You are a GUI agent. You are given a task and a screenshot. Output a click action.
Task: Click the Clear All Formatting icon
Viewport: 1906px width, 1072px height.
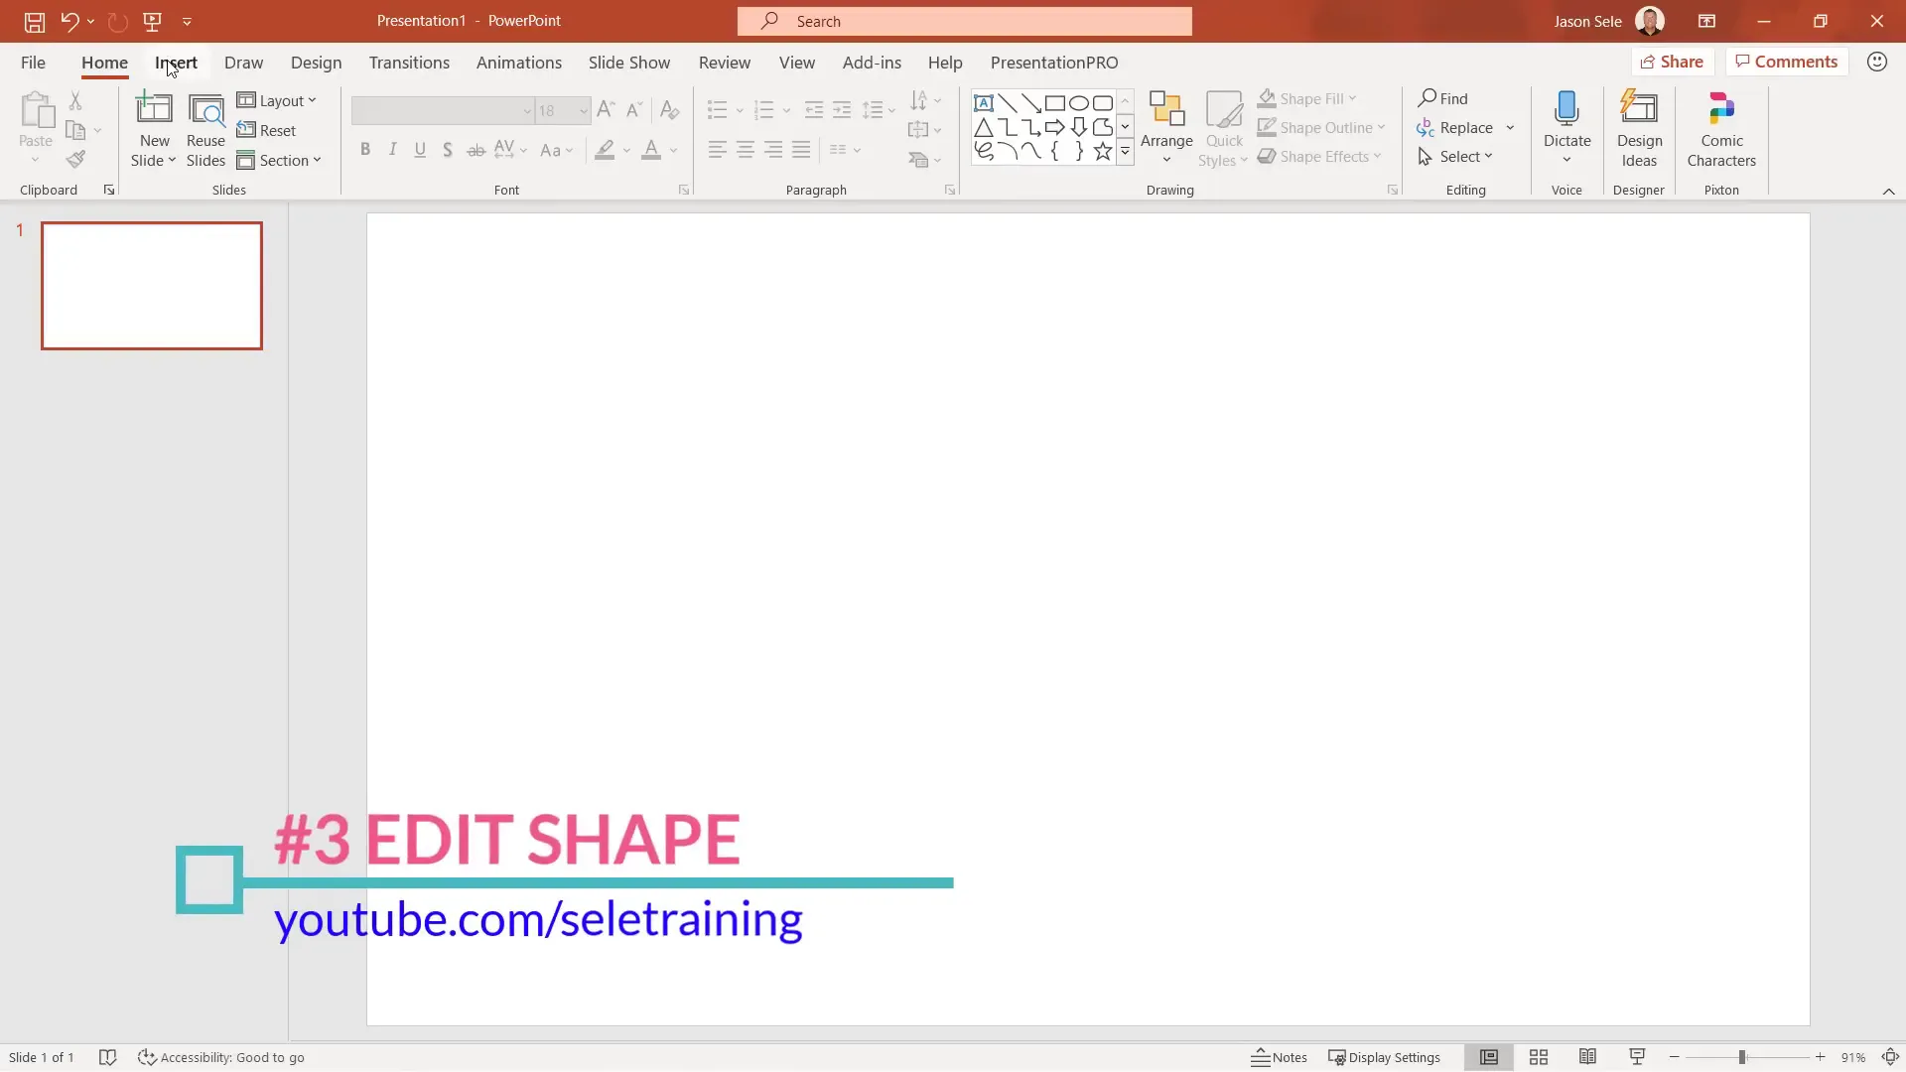669,110
